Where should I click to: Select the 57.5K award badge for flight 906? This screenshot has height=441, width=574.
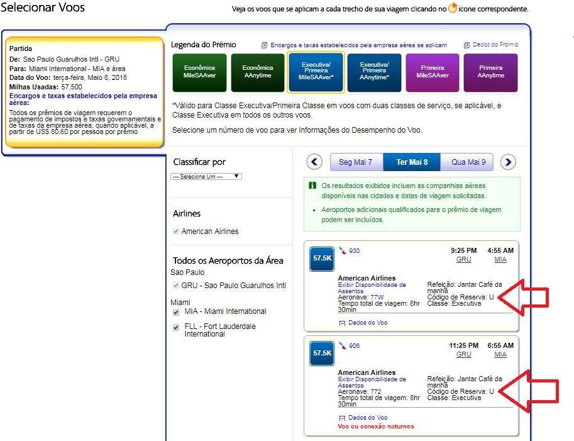pyautogui.click(x=322, y=354)
